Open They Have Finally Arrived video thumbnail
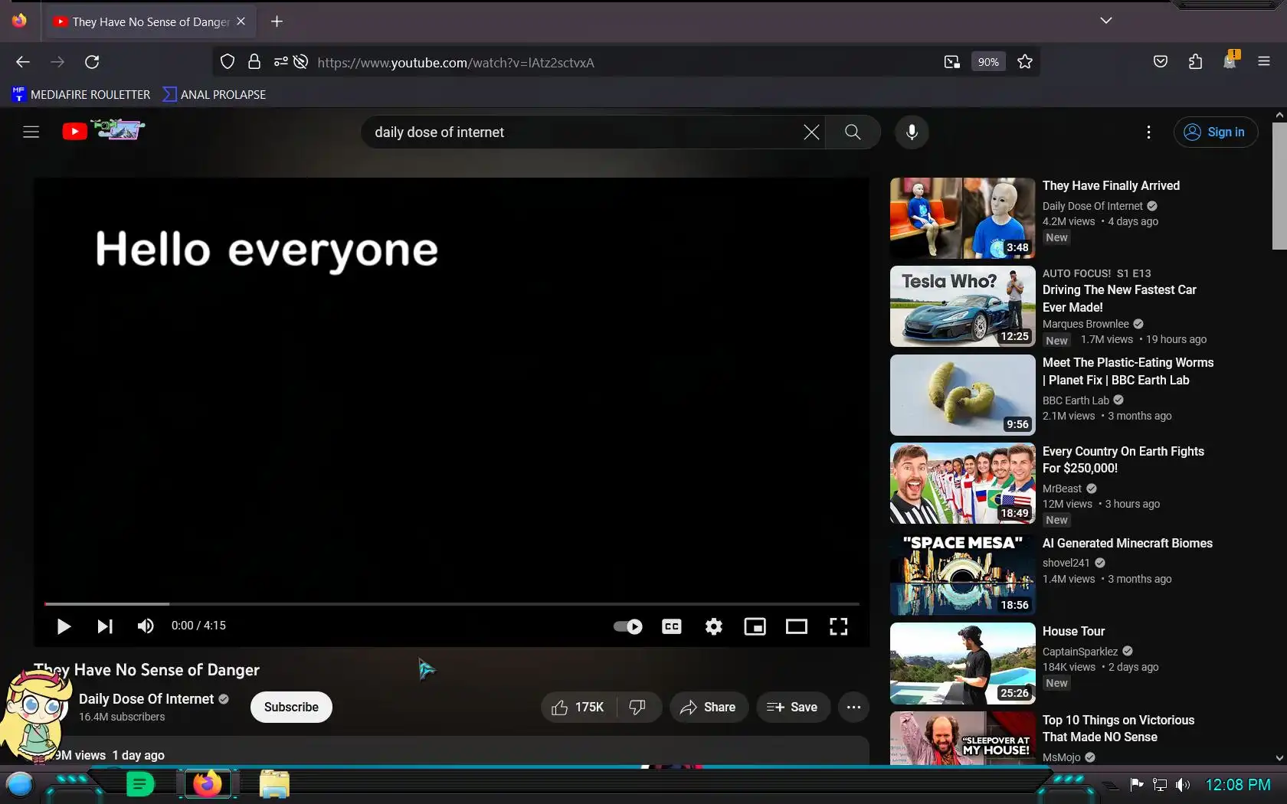 click(963, 218)
